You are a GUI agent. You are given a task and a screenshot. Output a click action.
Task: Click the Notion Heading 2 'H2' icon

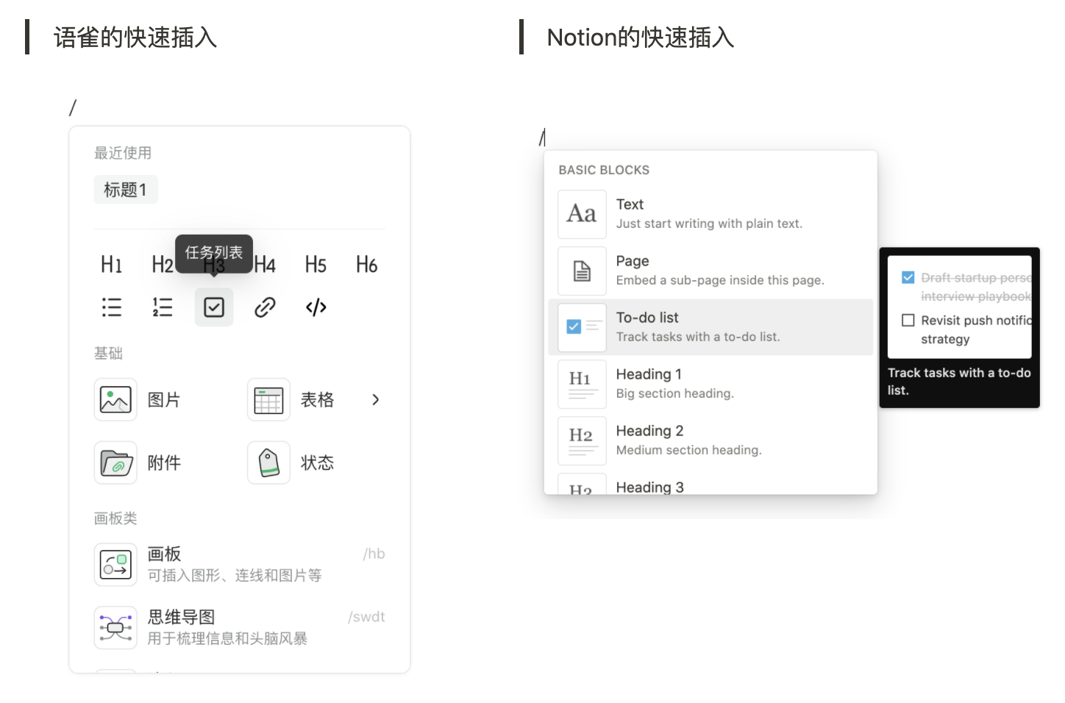click(x=582, y=440)
